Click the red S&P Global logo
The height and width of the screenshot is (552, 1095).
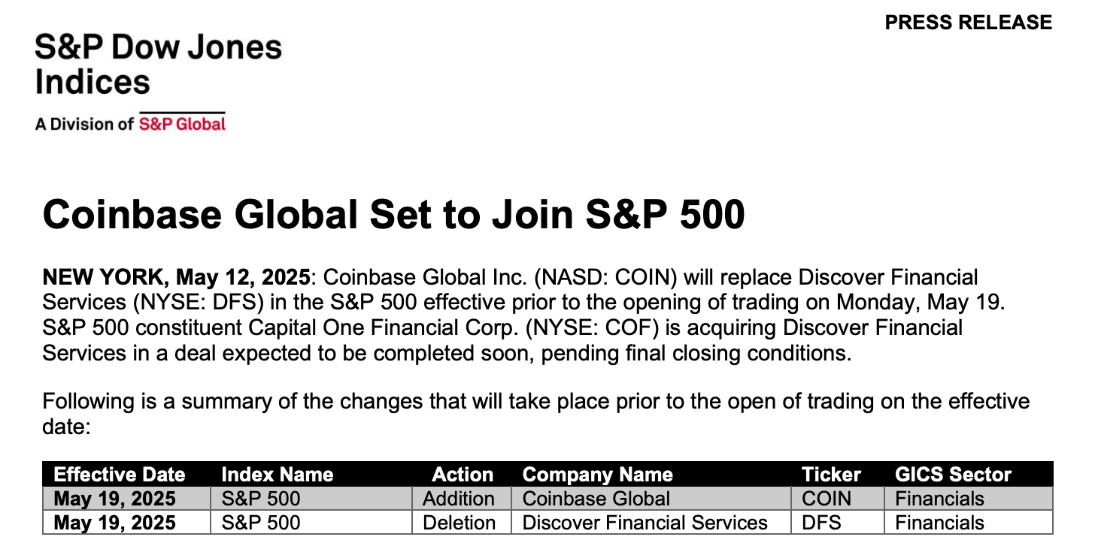tap(182, 124)
